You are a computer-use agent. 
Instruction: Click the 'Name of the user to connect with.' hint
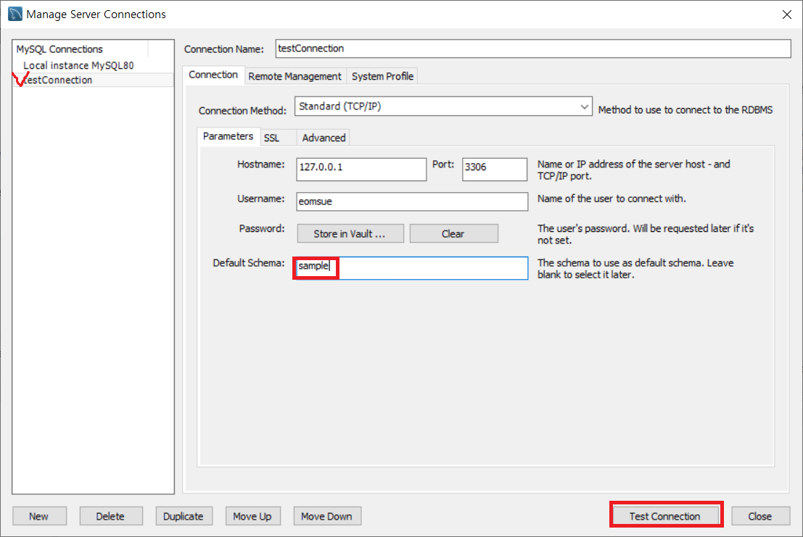[x=611, y=199]
